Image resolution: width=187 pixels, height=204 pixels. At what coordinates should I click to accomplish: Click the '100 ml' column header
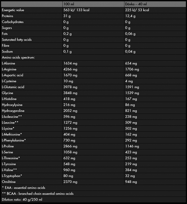pos(69,4)
